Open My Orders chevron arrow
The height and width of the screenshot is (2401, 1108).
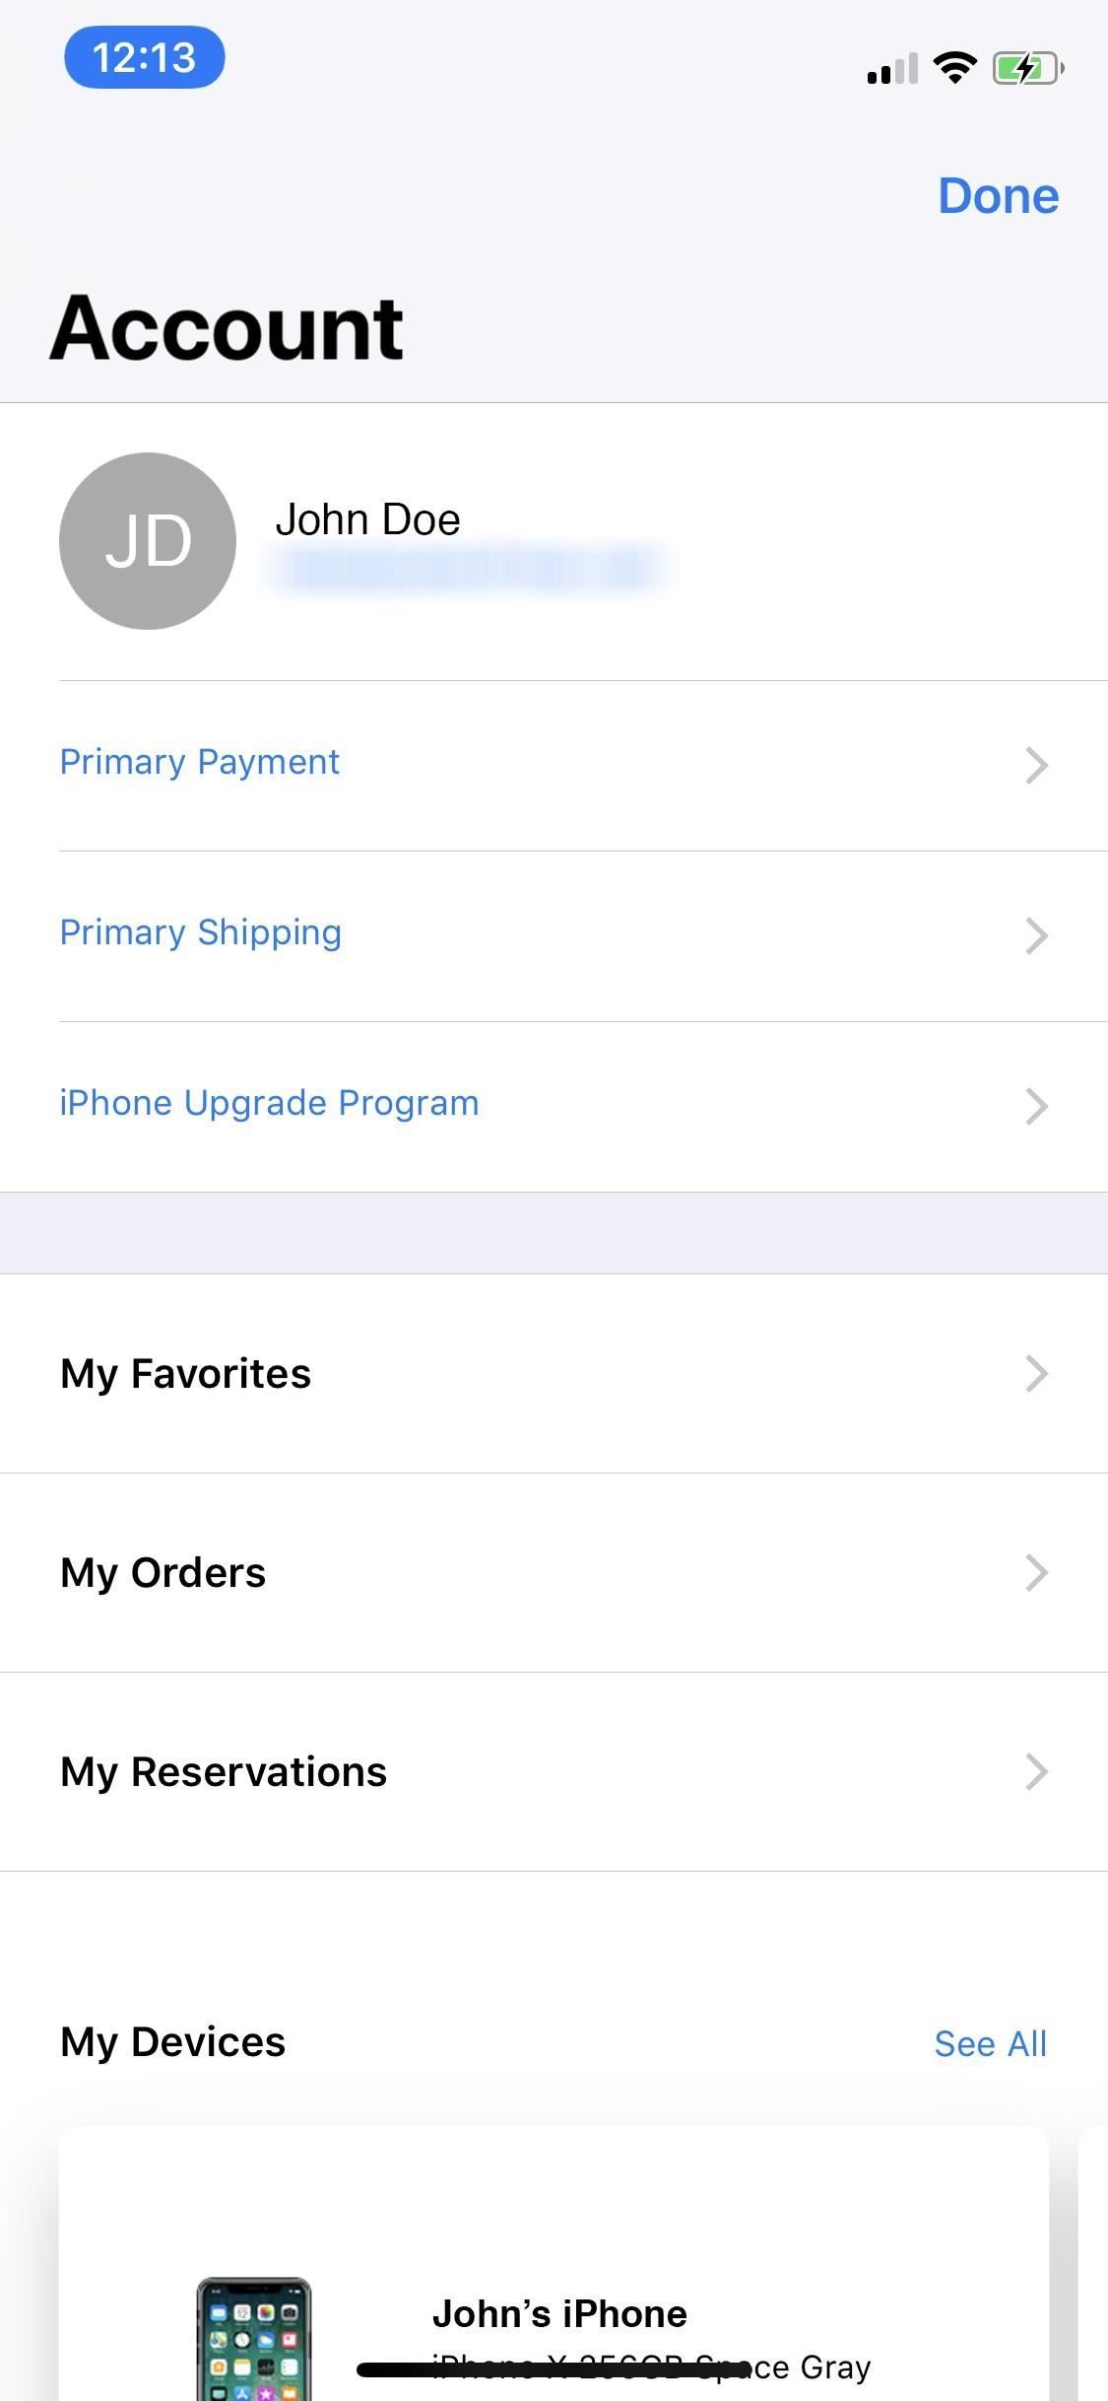tap(1036, 1572)
